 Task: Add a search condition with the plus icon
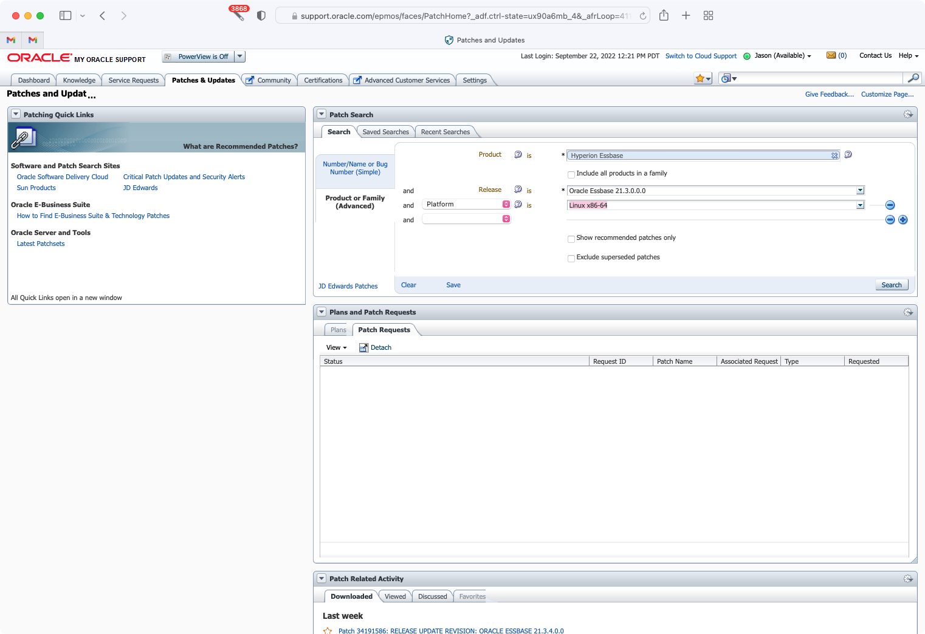tap(903, 220)
